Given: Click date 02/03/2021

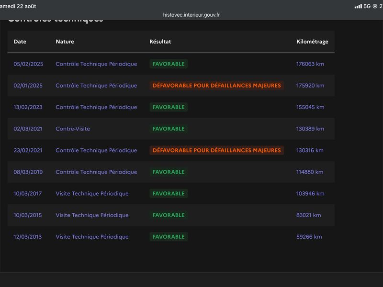Looking at the screenshot, I should point(28,129).
